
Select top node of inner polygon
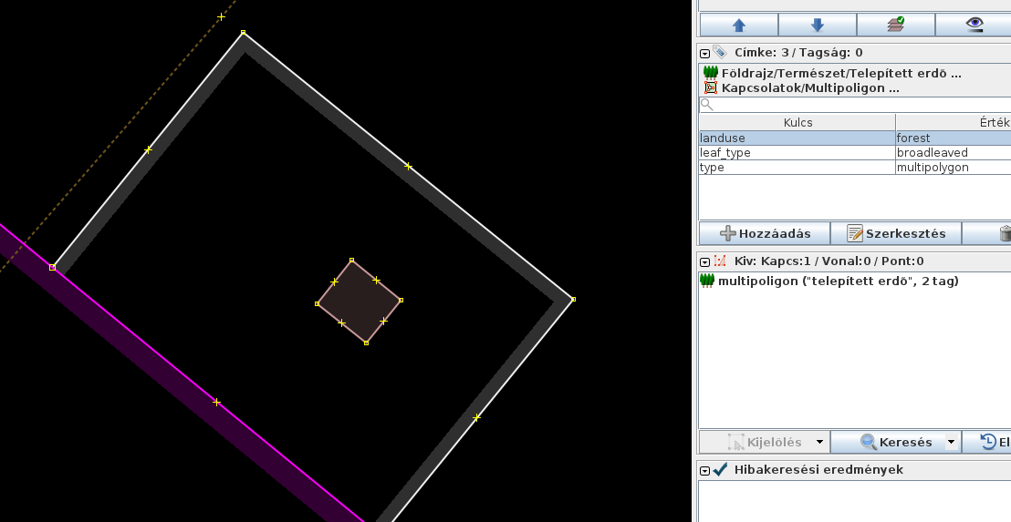pos(351,260)
